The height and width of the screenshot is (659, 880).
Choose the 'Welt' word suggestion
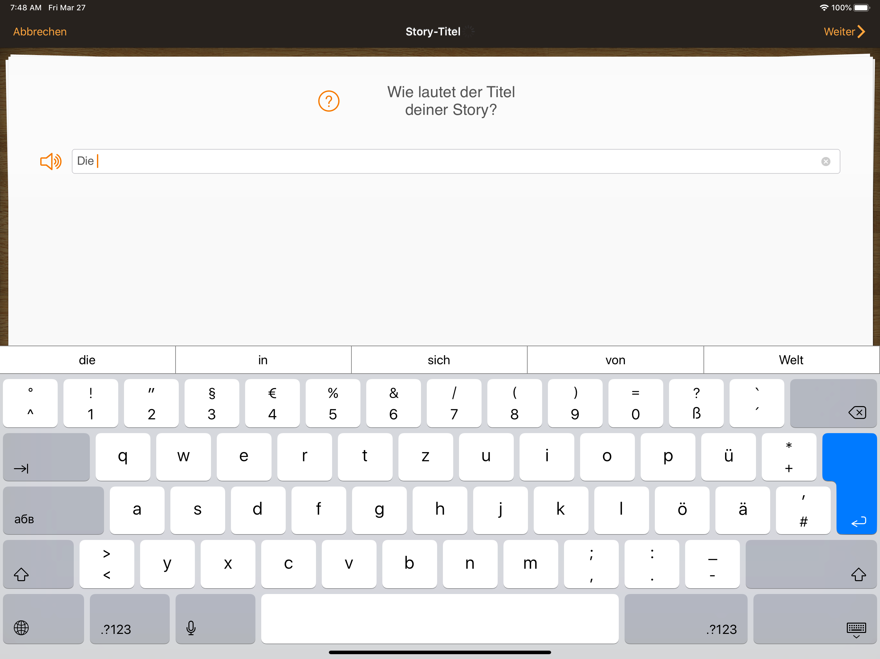coord(791,360)
